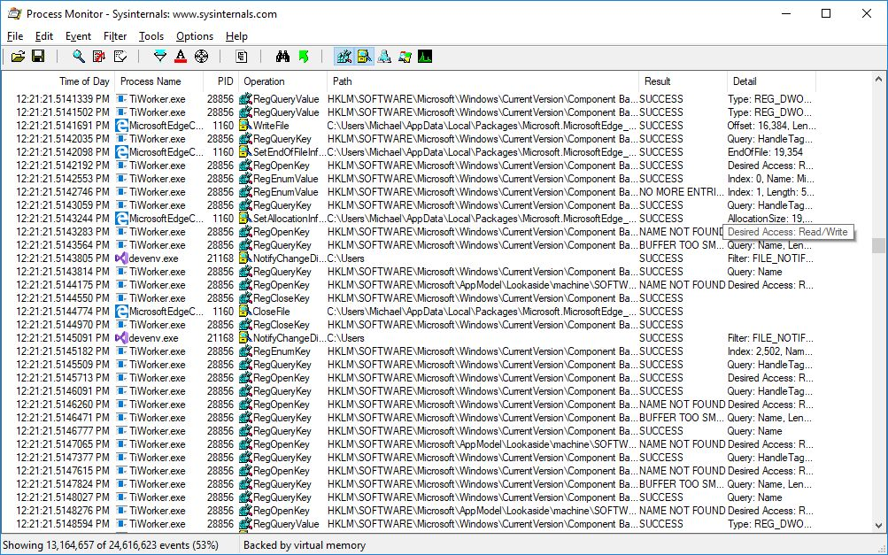This screenshot has width=888, height=555.
Task: Toggle Show Registry Activity button
Action: (344, 57)
